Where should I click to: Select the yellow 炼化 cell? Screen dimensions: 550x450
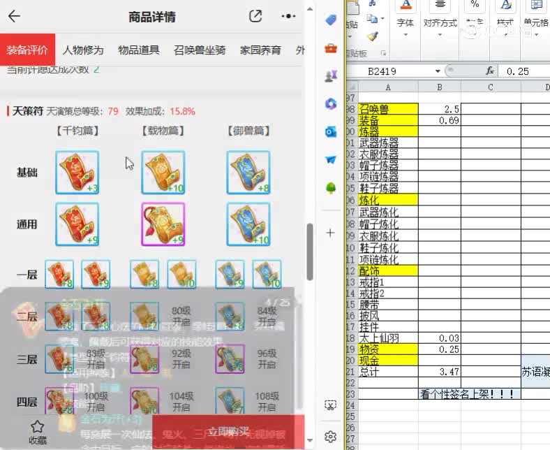(388, 201)
